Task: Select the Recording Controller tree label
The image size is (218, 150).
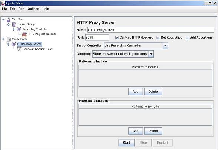Action: click(35, 29)
